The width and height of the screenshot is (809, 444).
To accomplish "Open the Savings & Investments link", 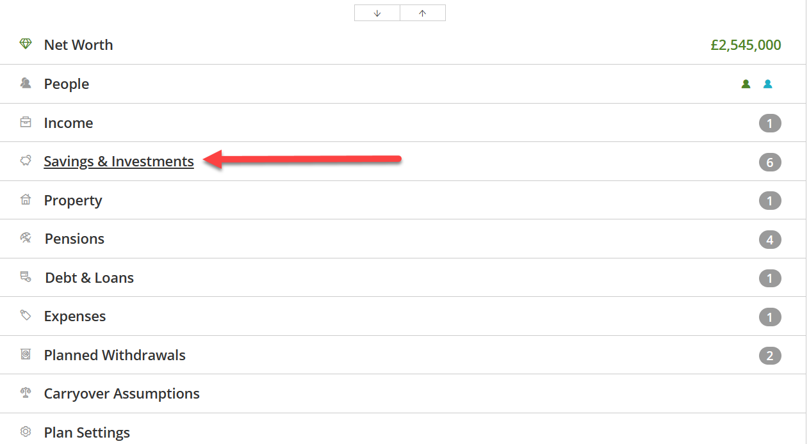I will coord(118,161).
